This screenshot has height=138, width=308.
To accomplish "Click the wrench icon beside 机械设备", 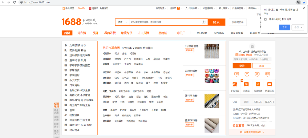I will point(66,115).
